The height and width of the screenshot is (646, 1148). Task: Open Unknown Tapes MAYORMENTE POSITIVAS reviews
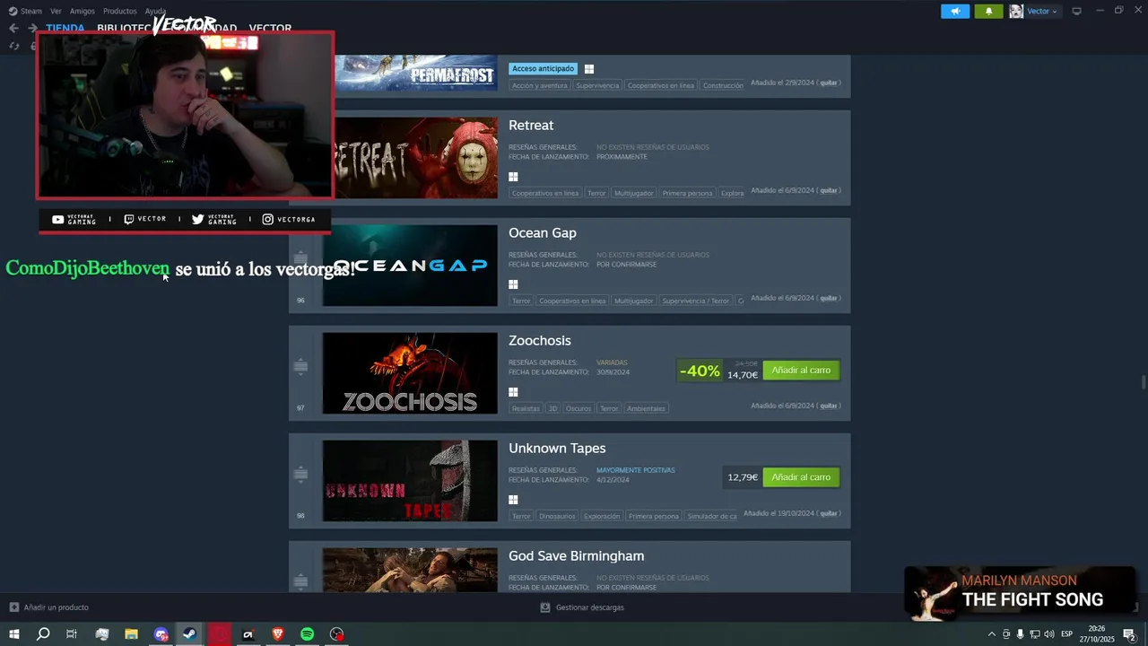pos(636,470)
